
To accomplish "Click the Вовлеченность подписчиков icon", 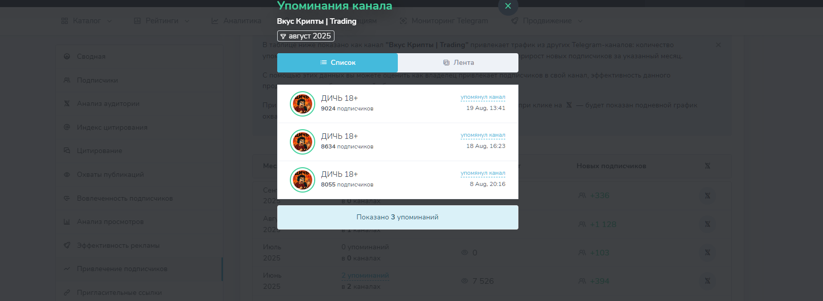I will 67,198.
